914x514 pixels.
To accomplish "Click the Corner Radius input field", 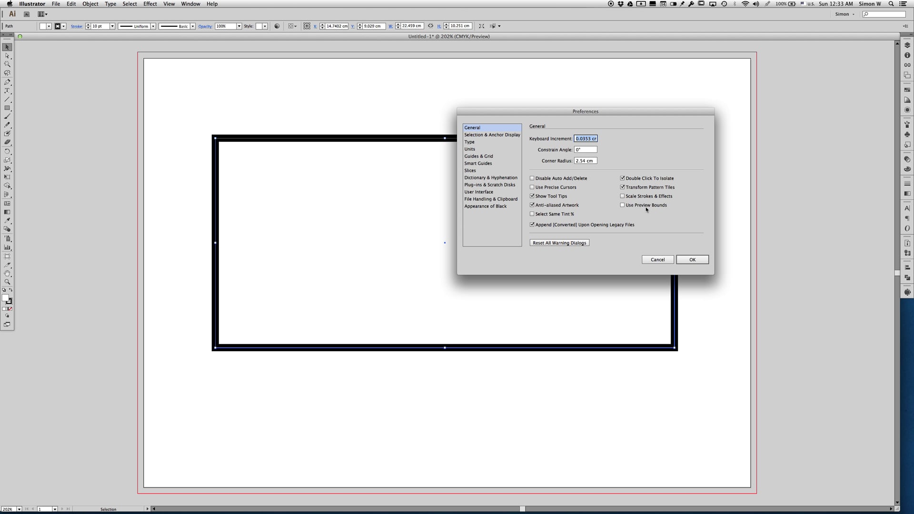I will (x=585, y=160).
